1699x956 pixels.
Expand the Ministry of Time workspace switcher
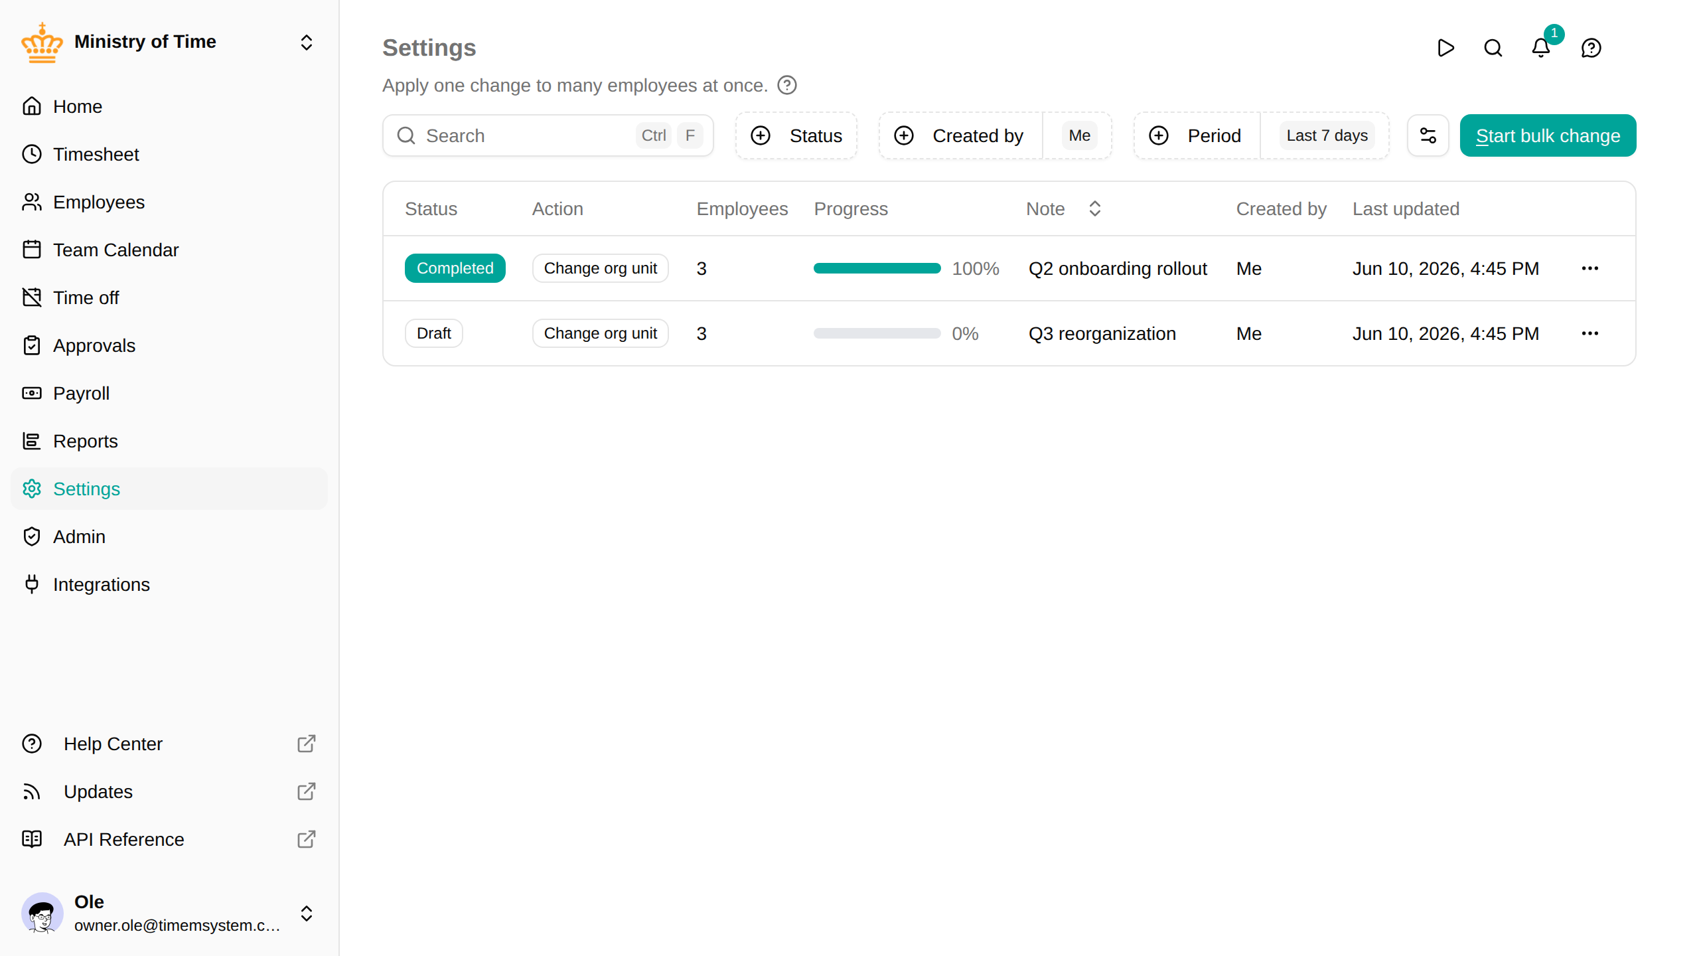point(307,42)
